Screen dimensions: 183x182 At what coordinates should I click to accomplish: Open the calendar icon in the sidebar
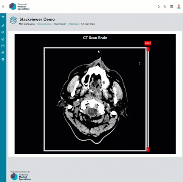coord(3,46)
